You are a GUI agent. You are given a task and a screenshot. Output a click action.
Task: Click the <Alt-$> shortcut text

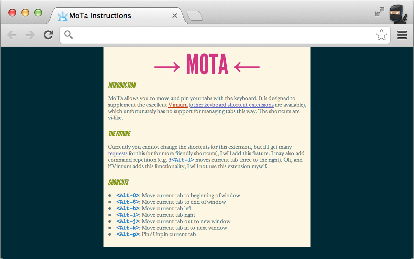128,202
